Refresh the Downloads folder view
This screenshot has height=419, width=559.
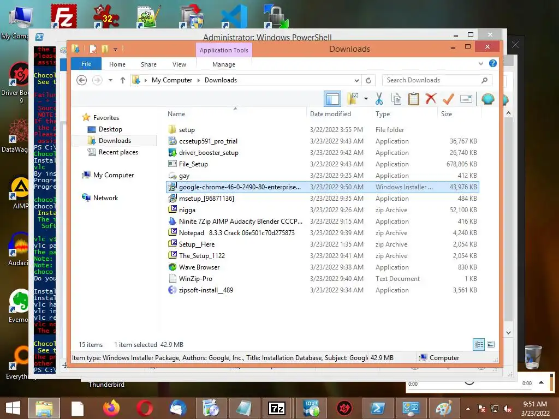point(368,81)
